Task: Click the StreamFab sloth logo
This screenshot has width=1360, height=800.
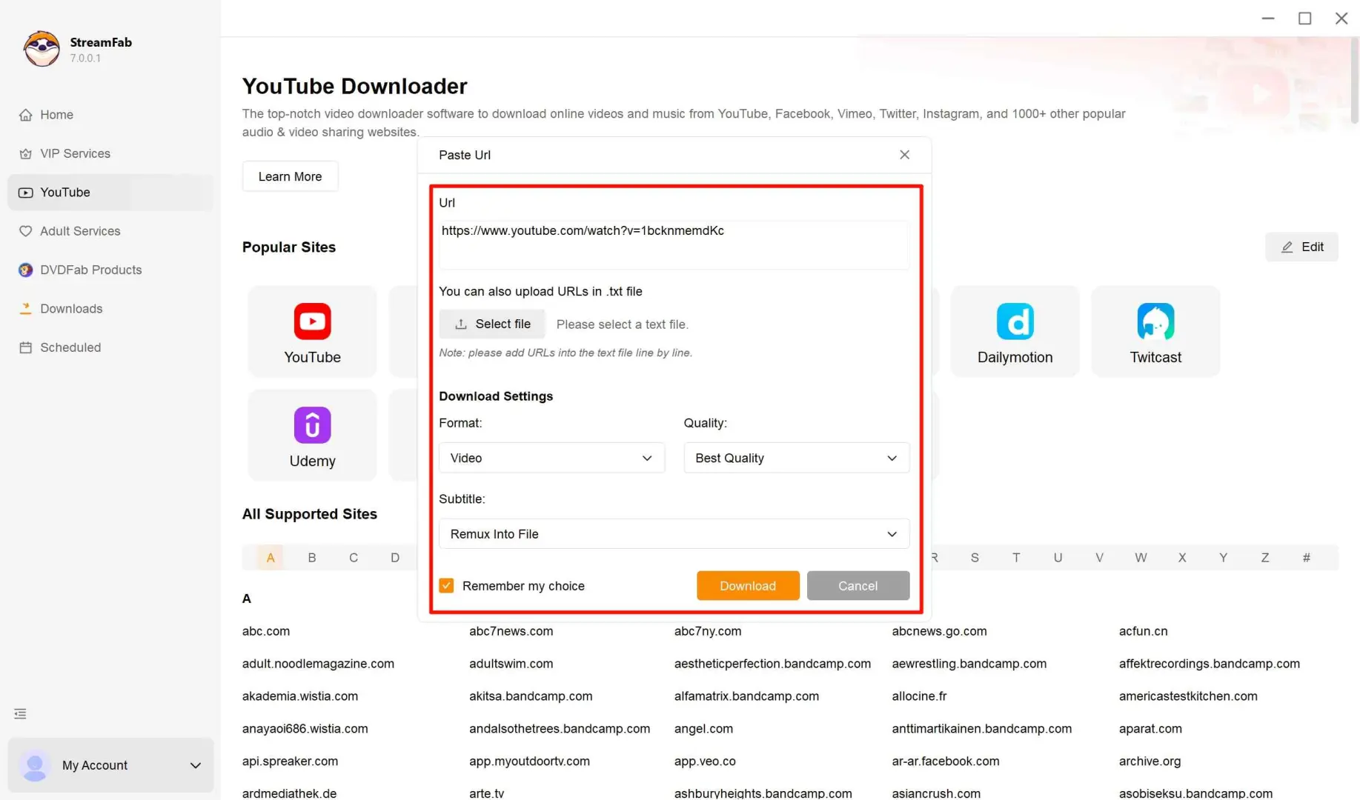Action: 42,49
